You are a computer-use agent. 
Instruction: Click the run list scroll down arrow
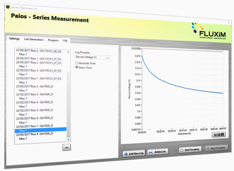point(68,139)
